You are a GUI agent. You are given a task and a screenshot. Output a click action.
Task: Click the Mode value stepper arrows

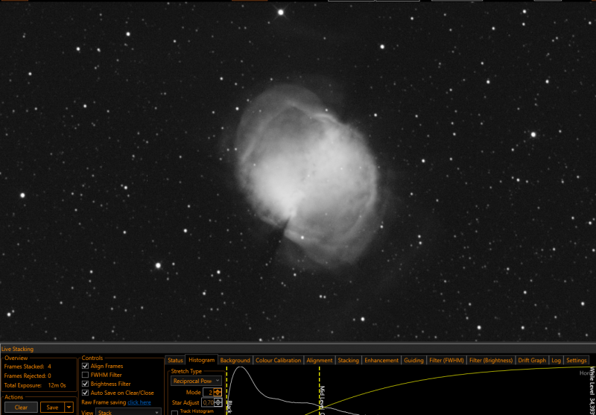[x=218, y=392]
